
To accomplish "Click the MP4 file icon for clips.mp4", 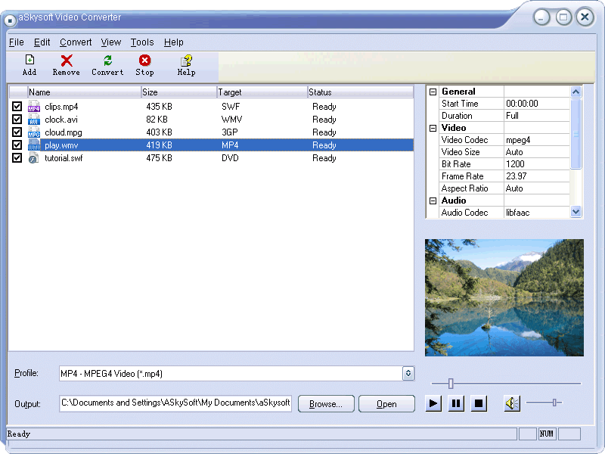I will tap(34, 106).
